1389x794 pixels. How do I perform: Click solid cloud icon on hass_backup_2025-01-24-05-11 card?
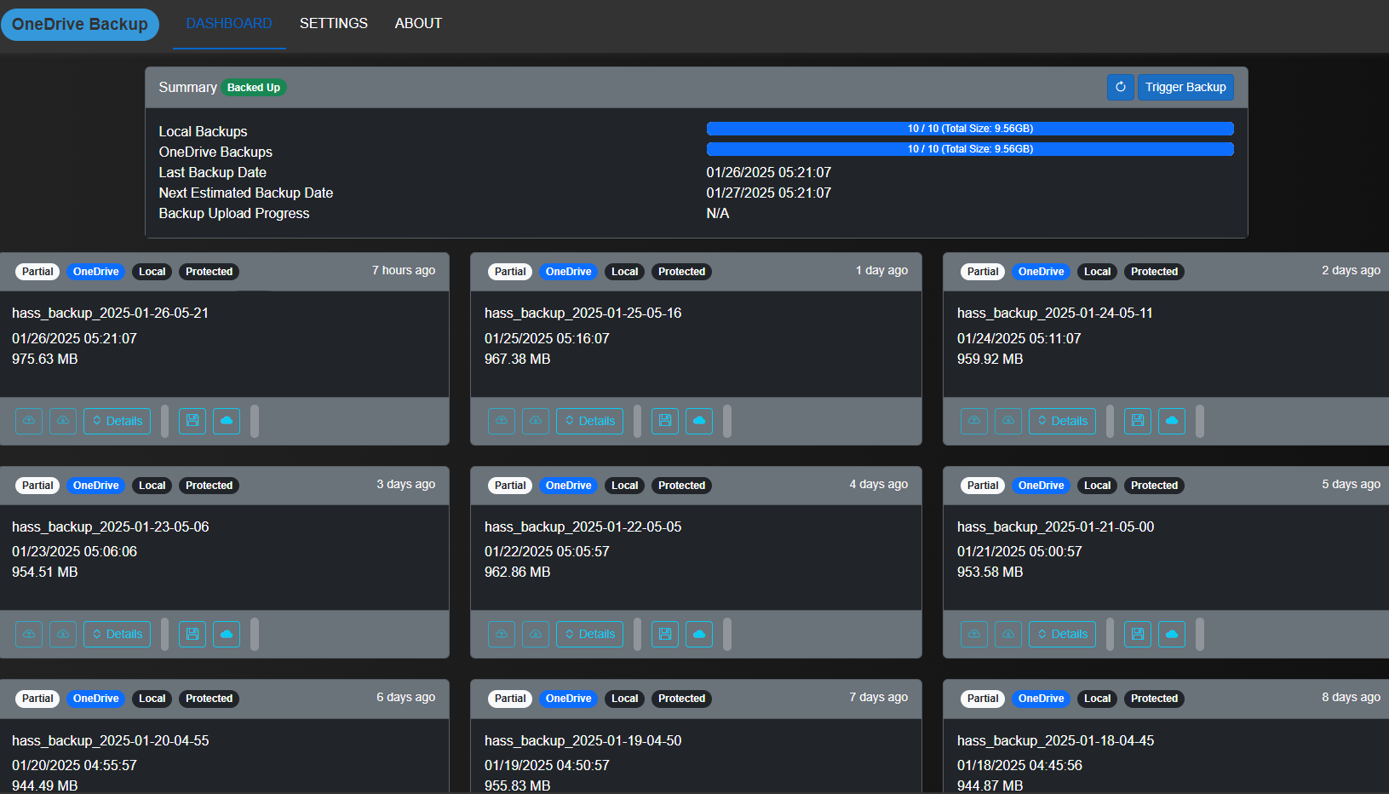click(x=1172, y=421)
